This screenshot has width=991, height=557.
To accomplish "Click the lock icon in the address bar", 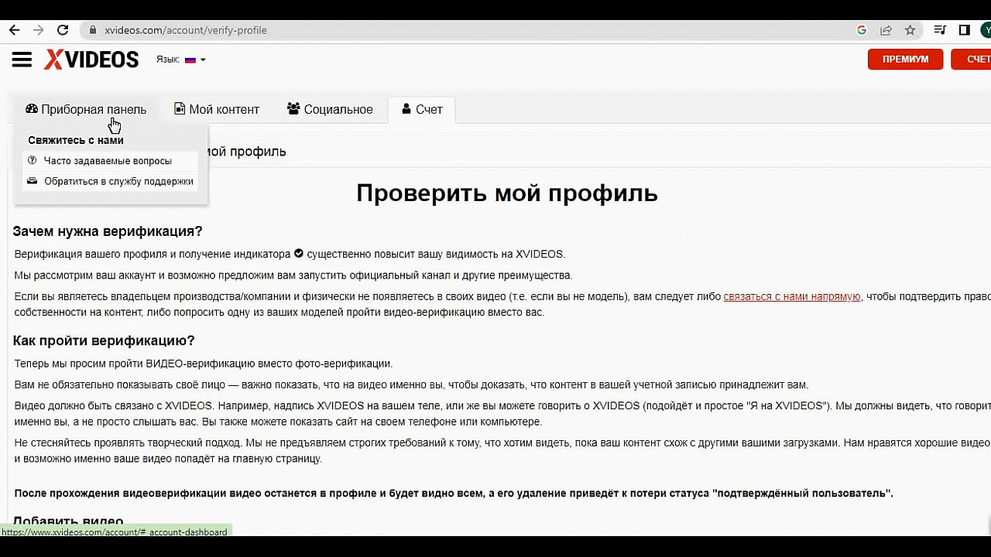I will 93,30.
